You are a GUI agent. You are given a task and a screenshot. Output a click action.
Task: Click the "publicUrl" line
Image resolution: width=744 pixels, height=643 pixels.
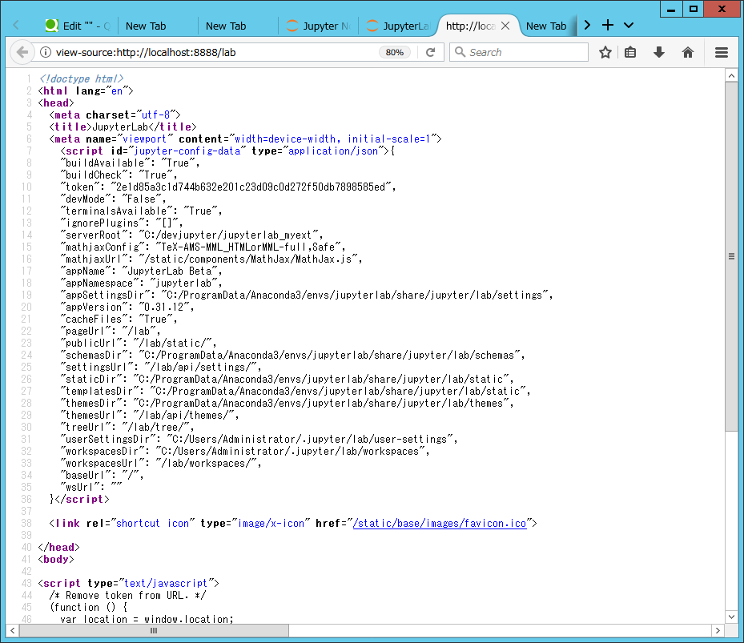click(139, 343)
